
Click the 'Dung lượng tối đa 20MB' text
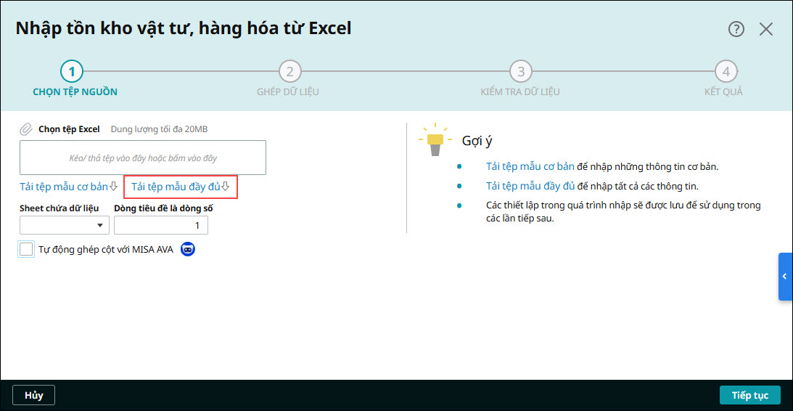[160, 129]
